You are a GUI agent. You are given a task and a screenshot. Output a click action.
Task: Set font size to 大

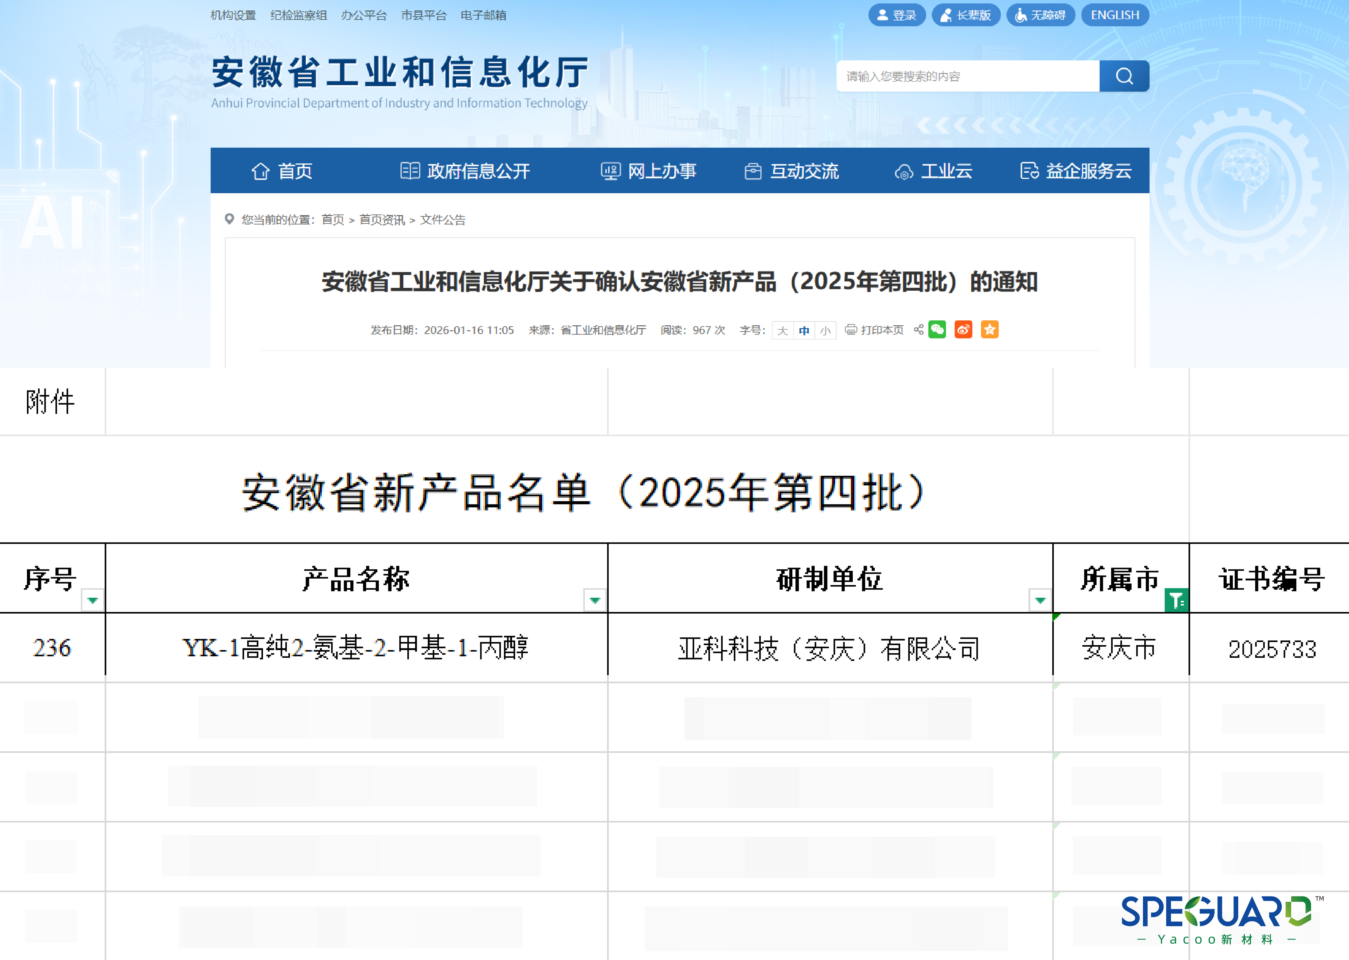pos(783,331)
